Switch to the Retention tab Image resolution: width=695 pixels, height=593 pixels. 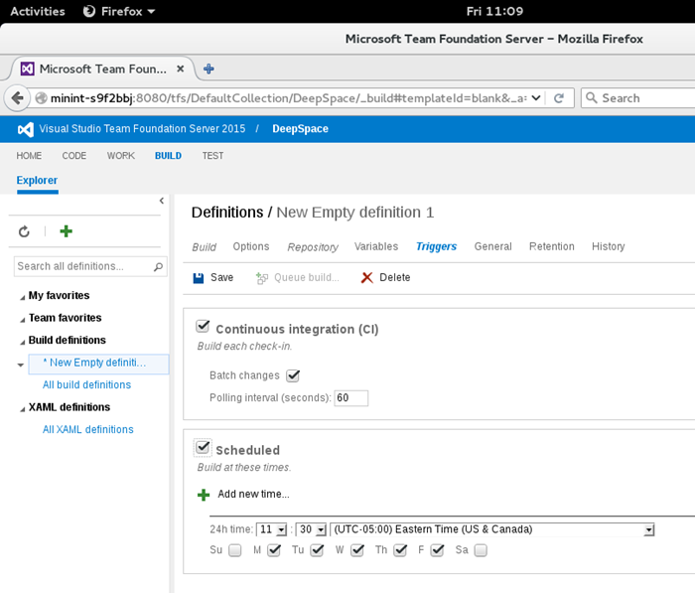pyautogui.click(x=552, y=246)
